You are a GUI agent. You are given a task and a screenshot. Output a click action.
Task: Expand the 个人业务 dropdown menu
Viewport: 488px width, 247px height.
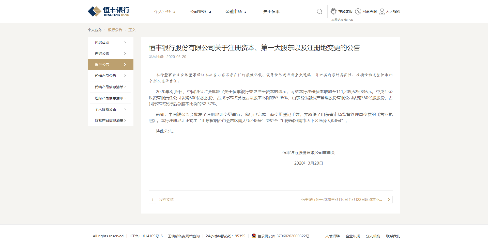tap(165, 11)
